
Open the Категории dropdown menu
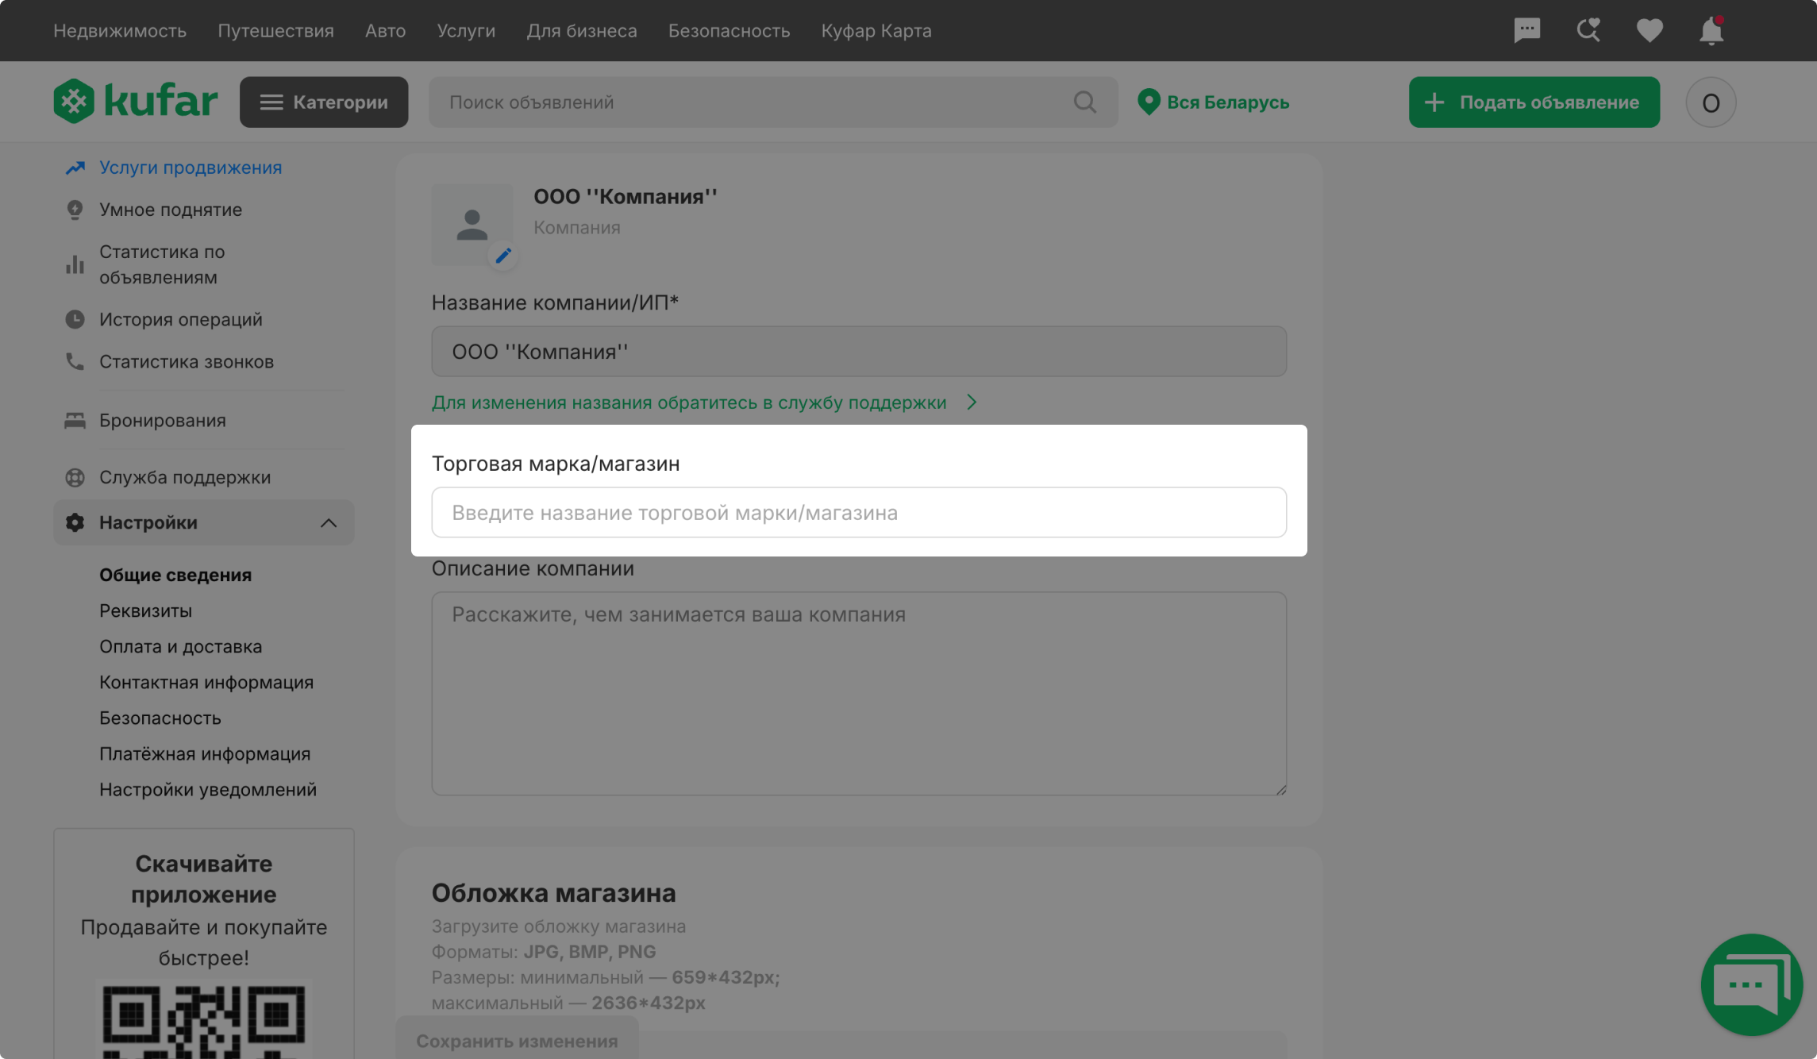click(324, 102)
